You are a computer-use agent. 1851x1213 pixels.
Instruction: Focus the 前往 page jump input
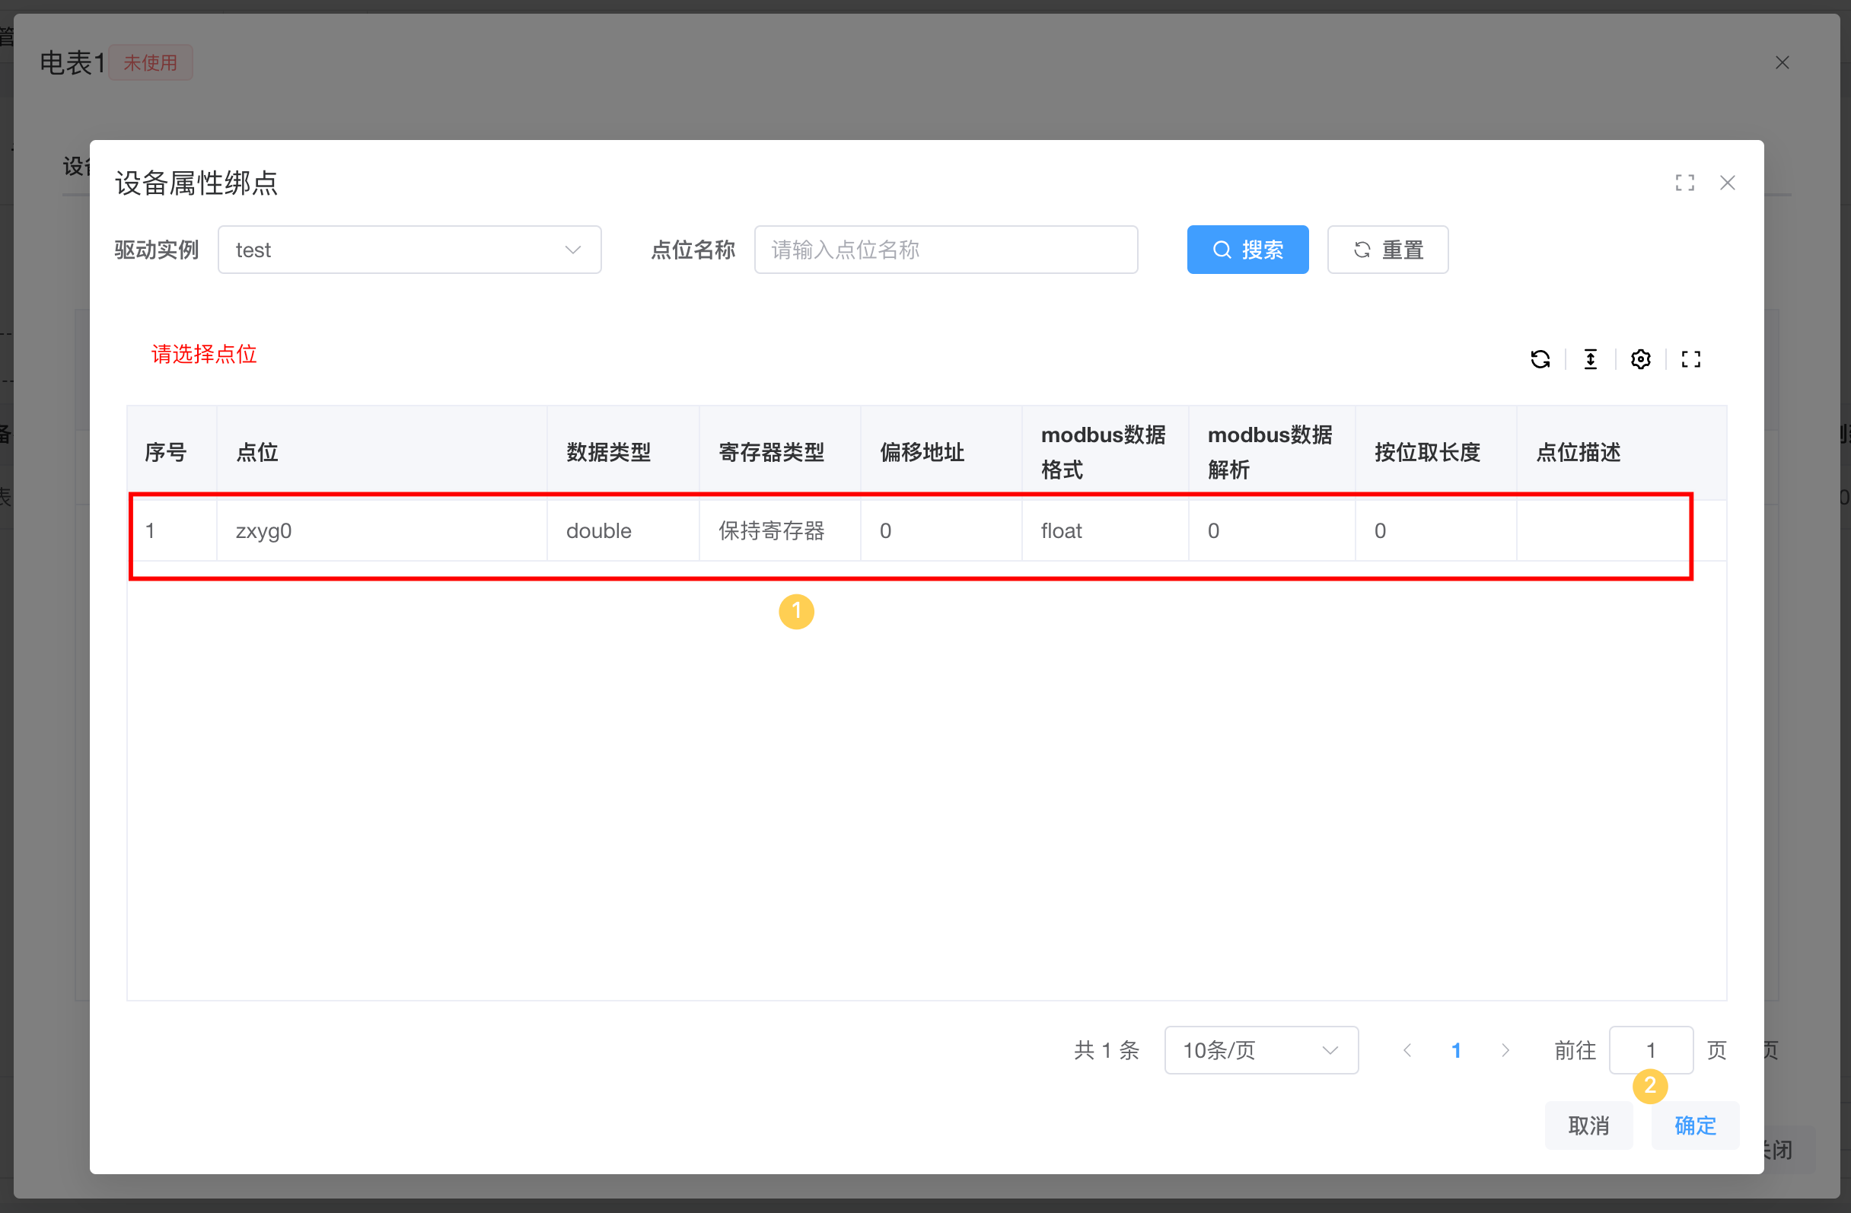point(1650,1050)
